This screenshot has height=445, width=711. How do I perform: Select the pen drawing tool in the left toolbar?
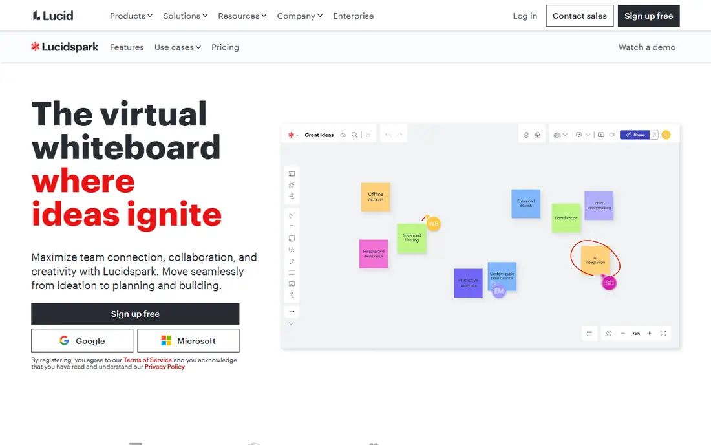point(292,261)
